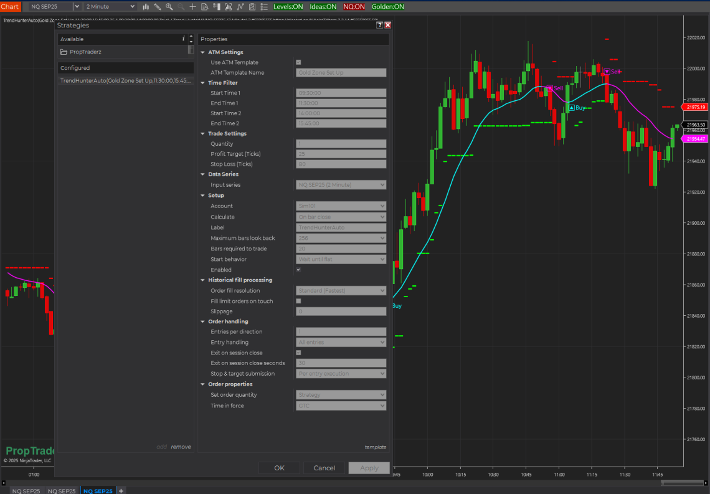
Task: Open the drawing tools pencil icon
Action: (158, 7)
